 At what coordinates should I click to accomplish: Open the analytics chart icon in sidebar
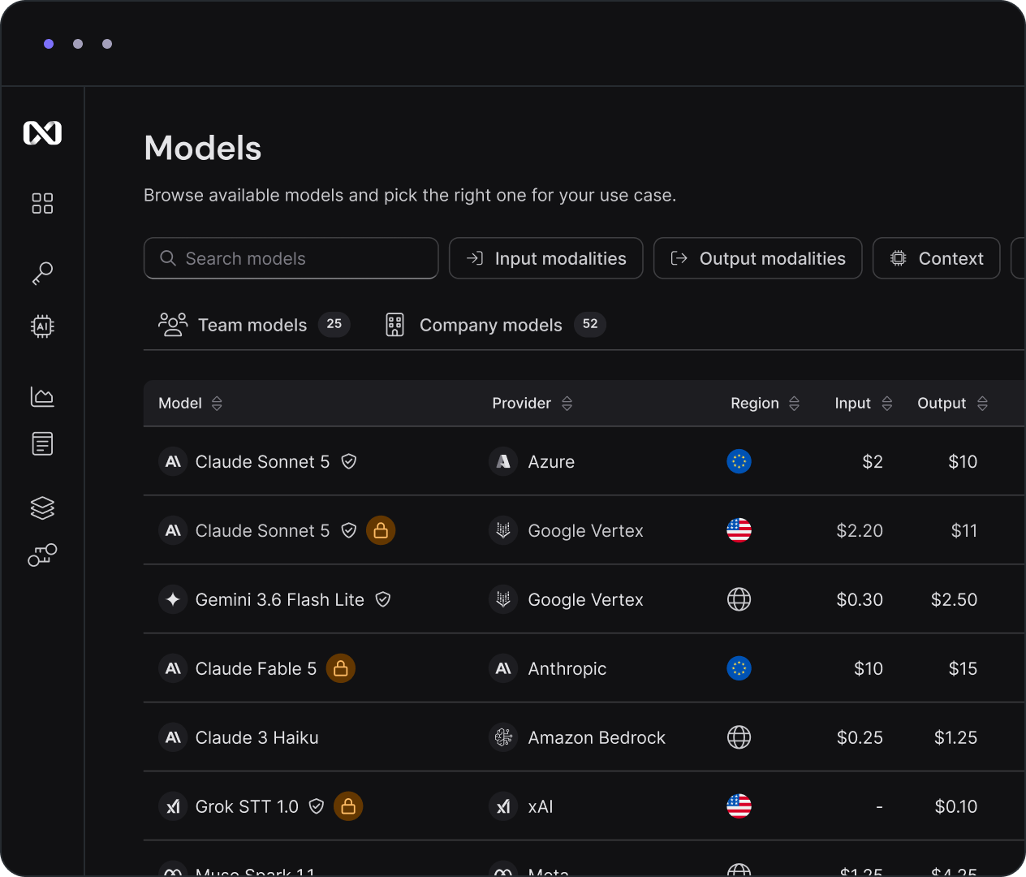coord(42,396)
